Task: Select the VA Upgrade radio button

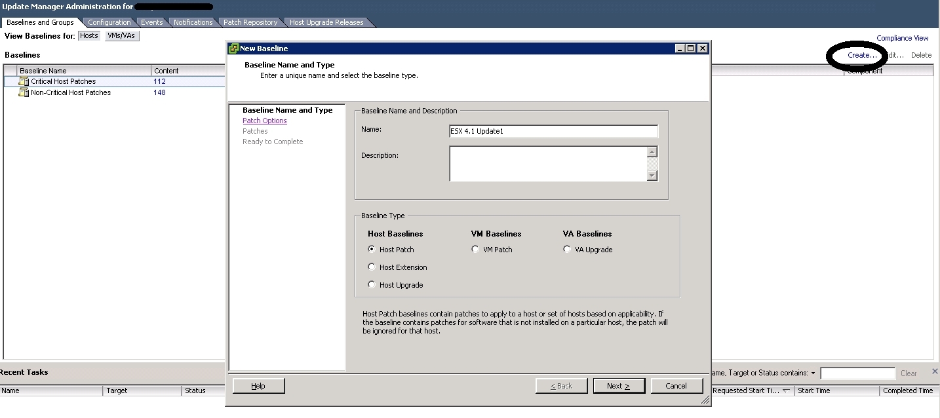Action: click(567, 249)
